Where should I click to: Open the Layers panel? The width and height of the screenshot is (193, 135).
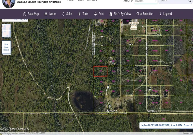click(50, 14)
